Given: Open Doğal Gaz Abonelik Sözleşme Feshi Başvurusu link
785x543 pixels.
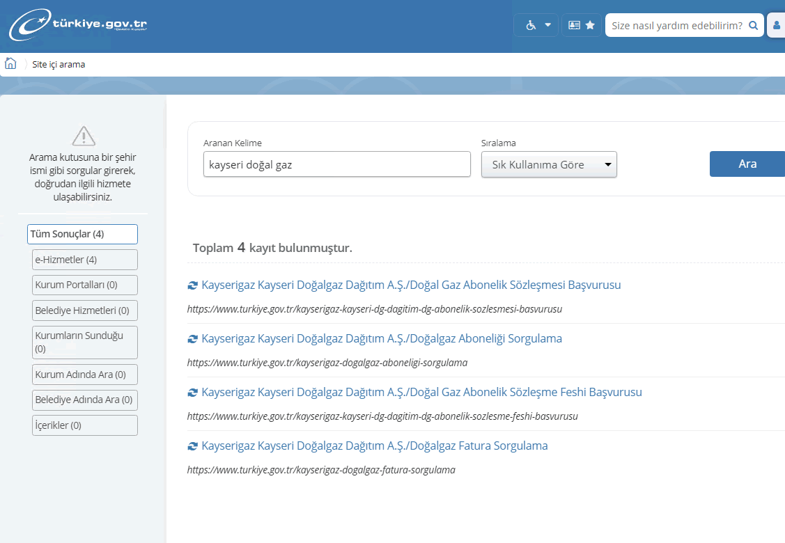Looking at the screenshot, I should [x=421, y=392].
